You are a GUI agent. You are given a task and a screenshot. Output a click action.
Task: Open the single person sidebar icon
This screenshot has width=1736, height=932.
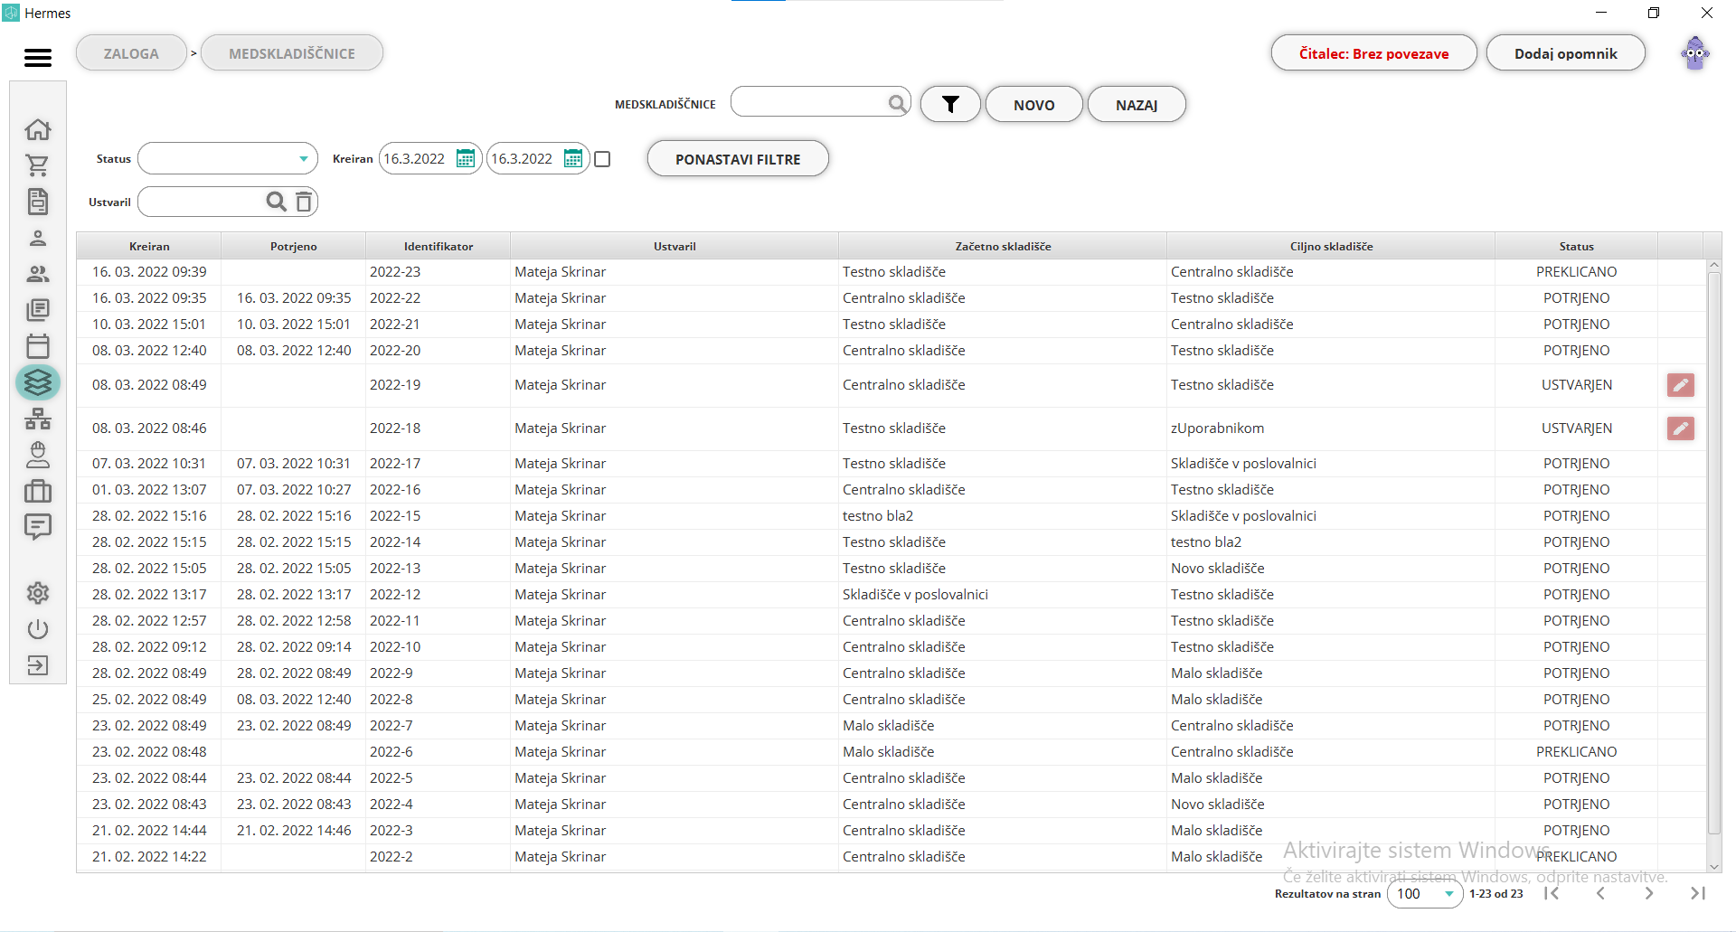click(x=38, y=238)
